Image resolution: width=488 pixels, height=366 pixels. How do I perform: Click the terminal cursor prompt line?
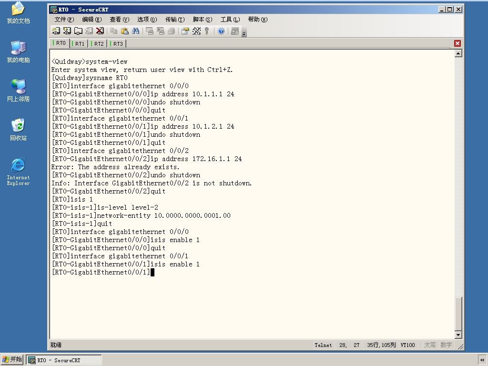point(103,272)
